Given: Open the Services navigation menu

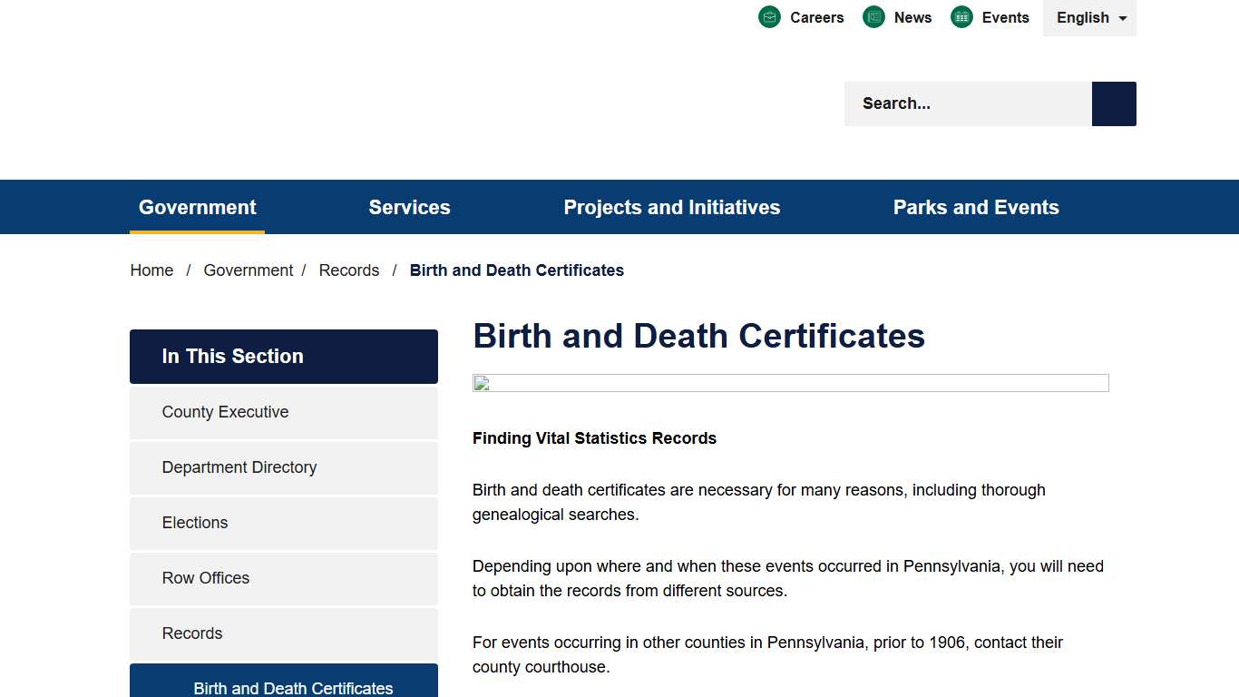Looking at the screenshot, I should point(409,207).
